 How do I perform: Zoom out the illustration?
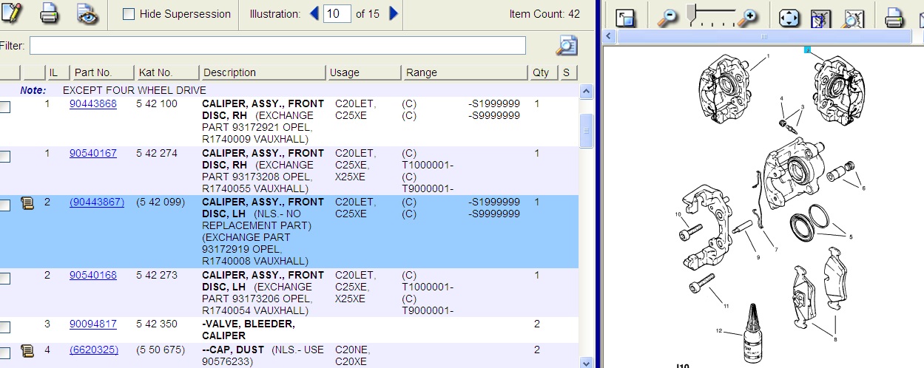point(667,16)
